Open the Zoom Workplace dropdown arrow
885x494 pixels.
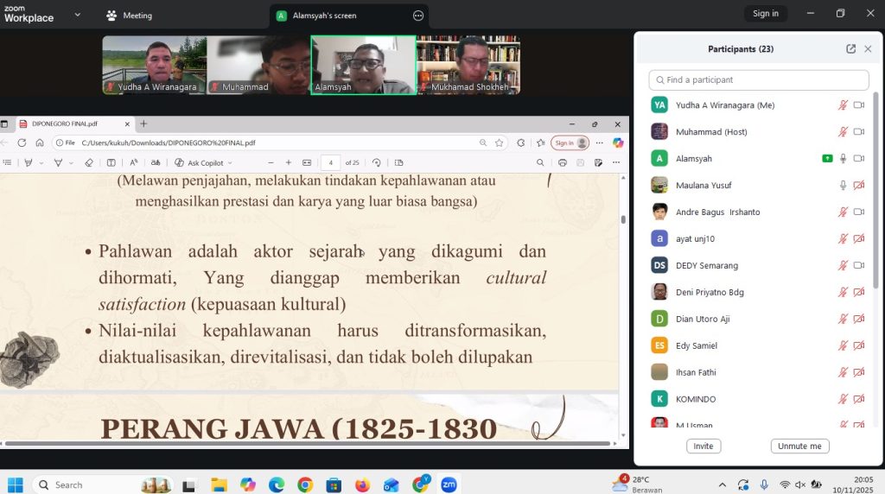click(x=77, y=15)
